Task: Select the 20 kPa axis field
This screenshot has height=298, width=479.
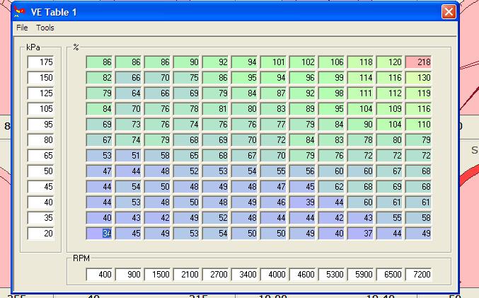Action: tap(41, 234)
